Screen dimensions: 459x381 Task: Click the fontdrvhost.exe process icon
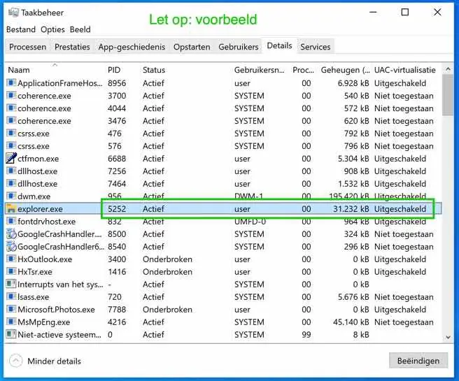coord(11,221)
